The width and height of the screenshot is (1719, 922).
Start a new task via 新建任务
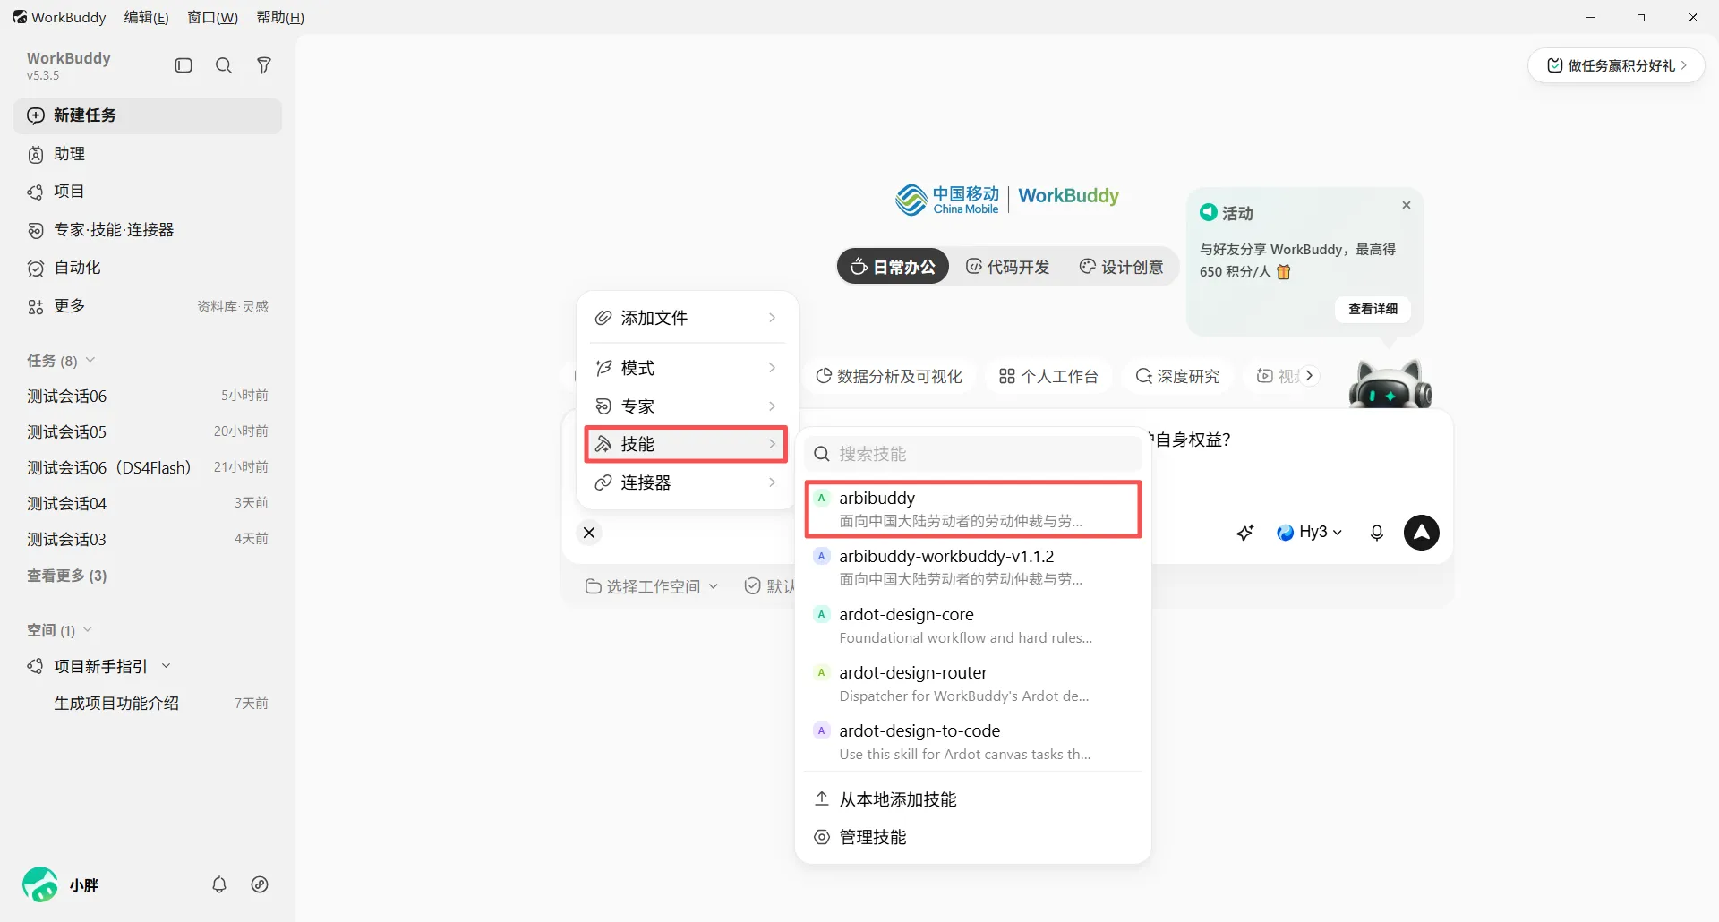[x=148, y=115]
